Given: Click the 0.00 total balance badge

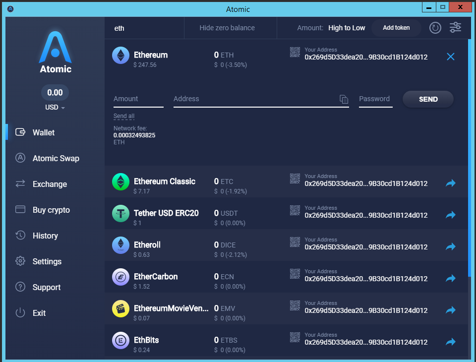Looking at the screenshot, I should pyautogui.click(x=55, y=92).
